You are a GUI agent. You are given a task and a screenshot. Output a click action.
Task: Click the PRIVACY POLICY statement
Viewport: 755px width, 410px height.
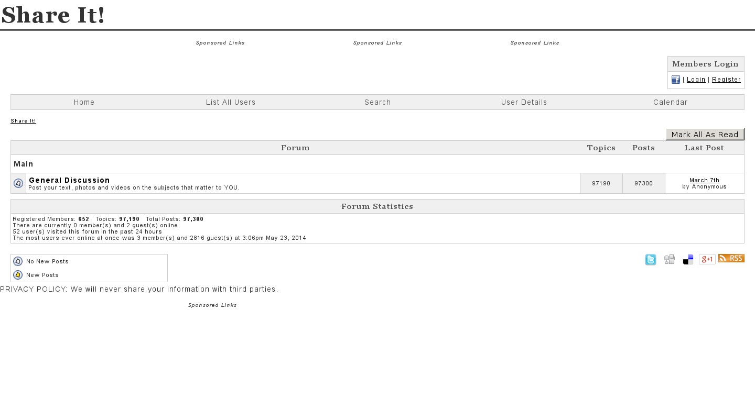click(139, 289)
